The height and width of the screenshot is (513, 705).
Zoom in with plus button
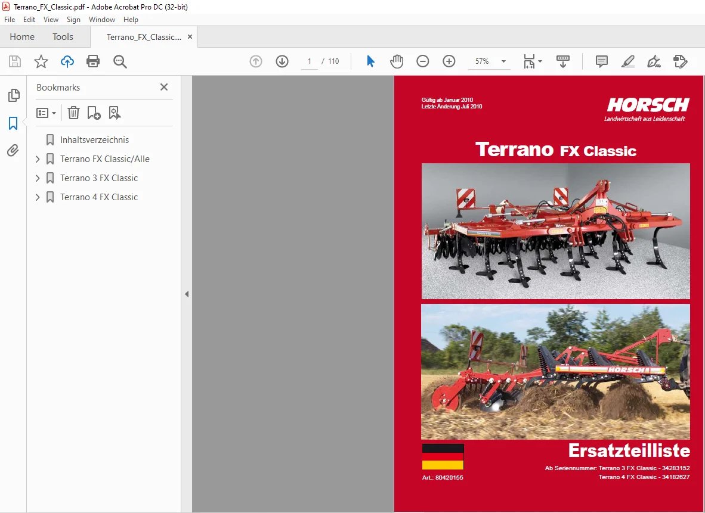tap(449, 61)
